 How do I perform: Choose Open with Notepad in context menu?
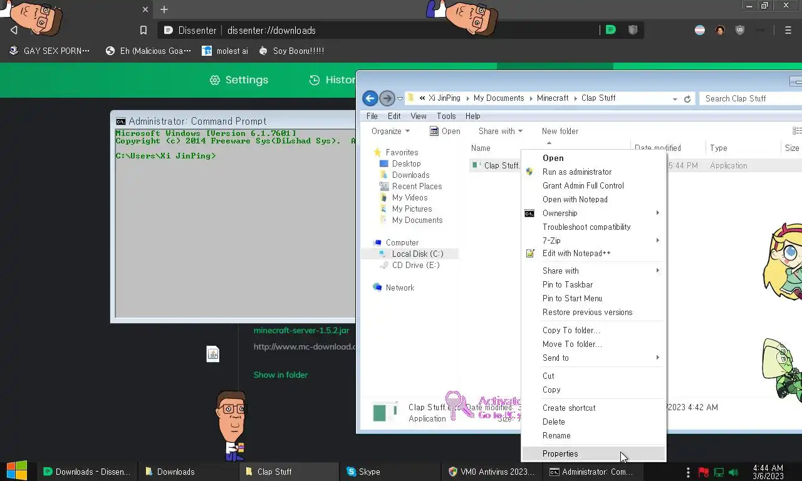tap(593, 199)
